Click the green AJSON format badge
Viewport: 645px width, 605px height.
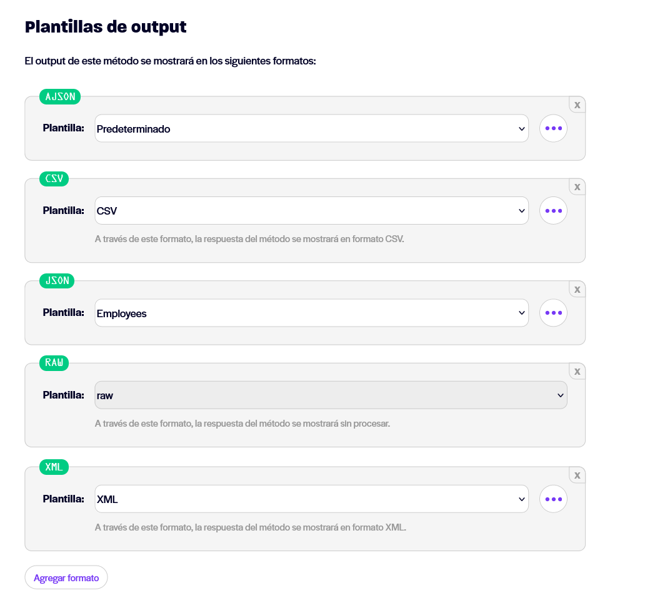(60, 96)
